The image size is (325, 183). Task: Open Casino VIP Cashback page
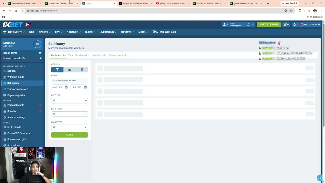19,133
